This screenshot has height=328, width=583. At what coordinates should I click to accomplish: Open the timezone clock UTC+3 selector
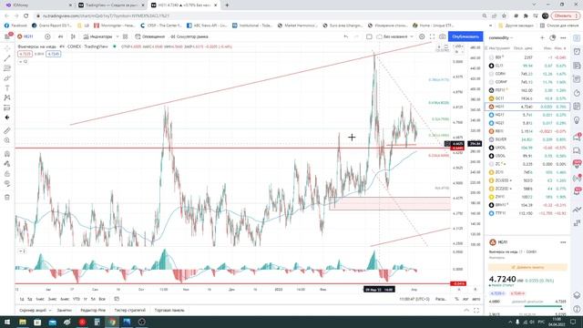(x=414, y=299)
